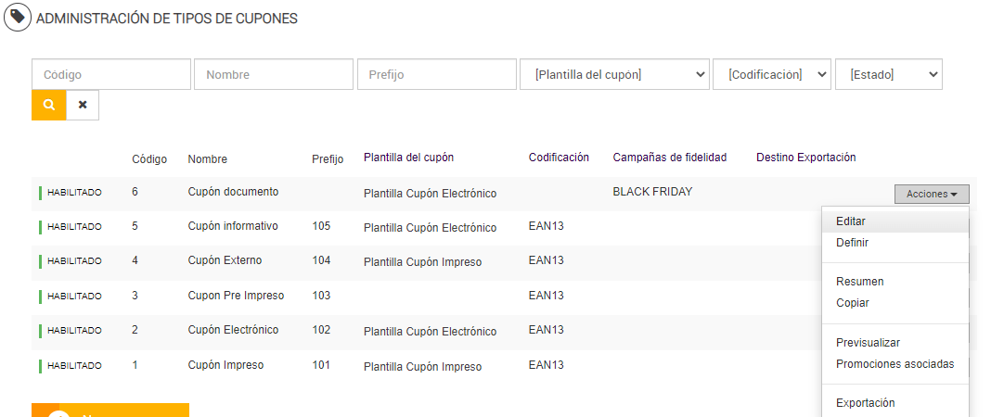Open the Estado filter dropdown

[888, 75]
